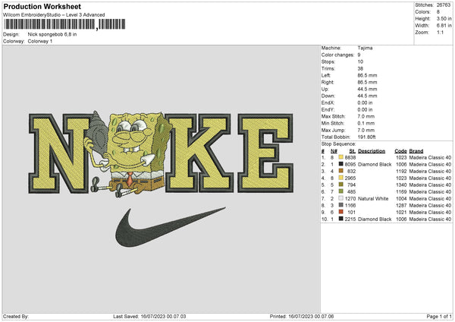Viewport: 455px width, 322px height.
Task: Select the embroidered letter E
Action: point(265,153)
